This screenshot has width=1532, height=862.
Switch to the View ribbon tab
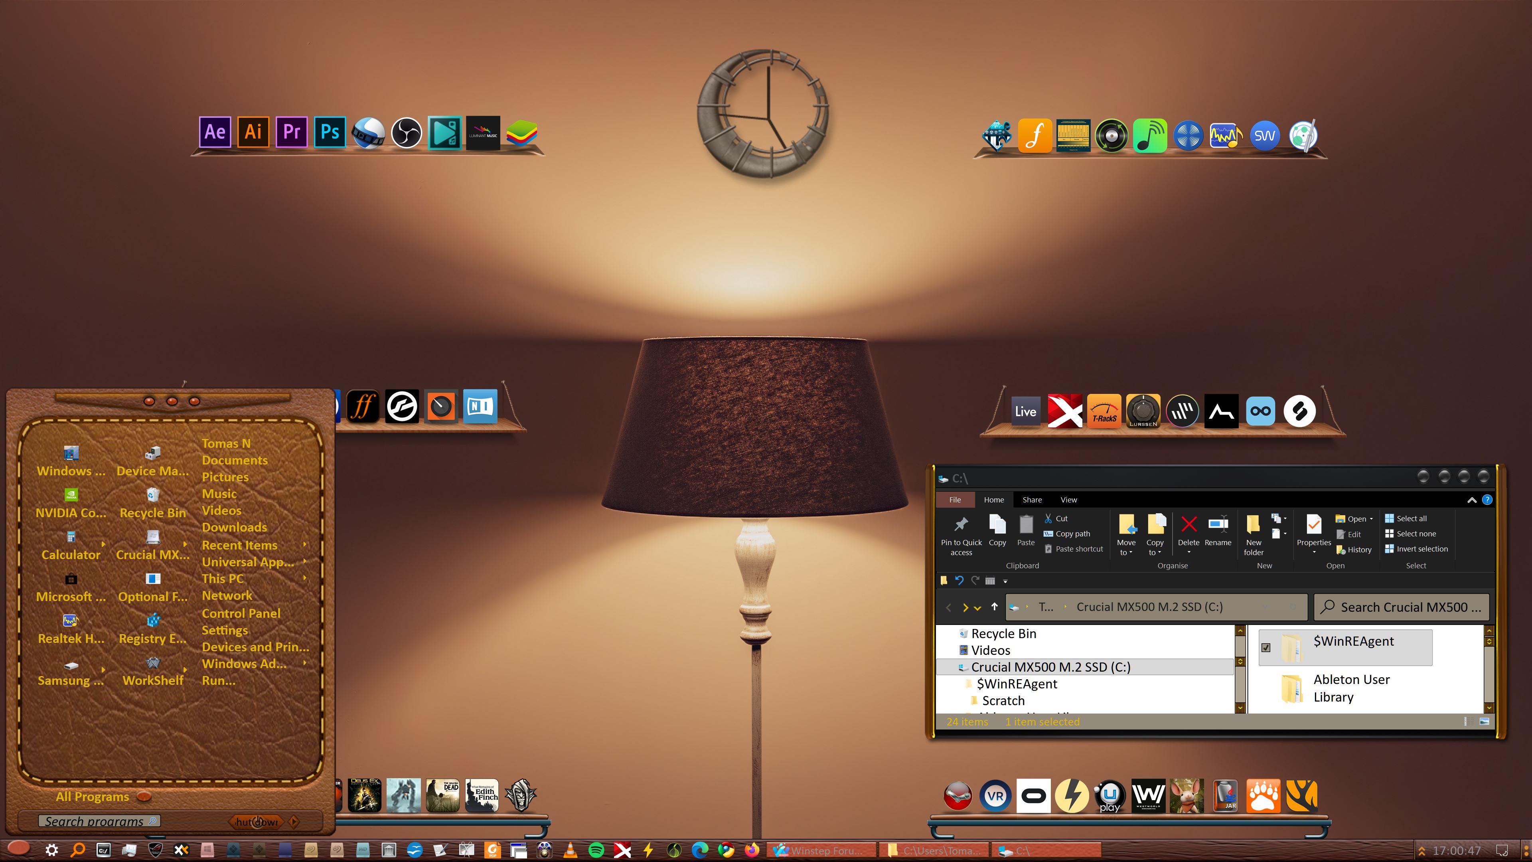[1068, 500]
